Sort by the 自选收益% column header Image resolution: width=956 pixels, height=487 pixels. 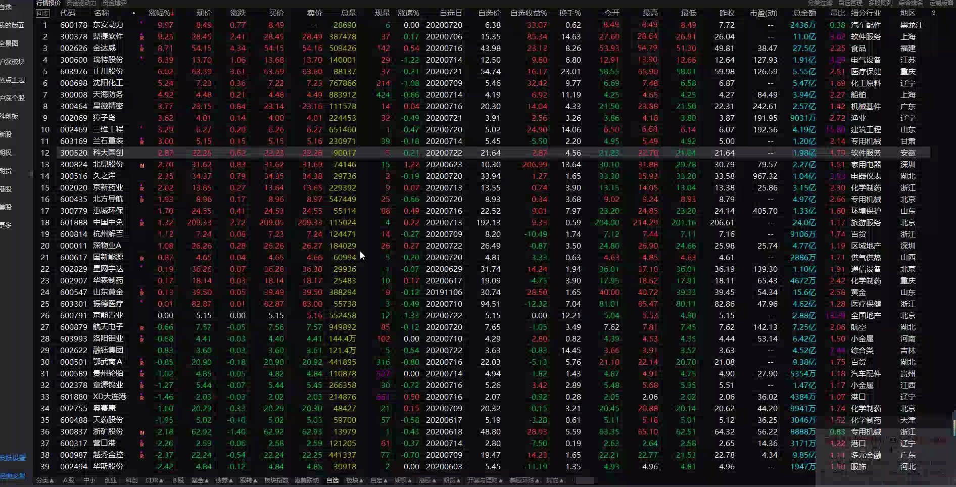[529, 13]
